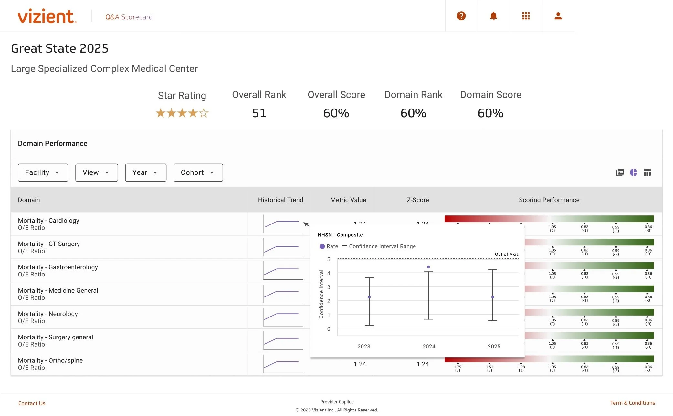673x416 pixels.
Task: Open the apps grid menu
Action: (x=526, y=16)
